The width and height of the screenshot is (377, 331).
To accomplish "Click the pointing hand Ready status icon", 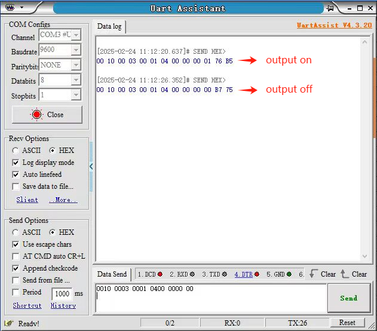I will click(x=9, y=323).
